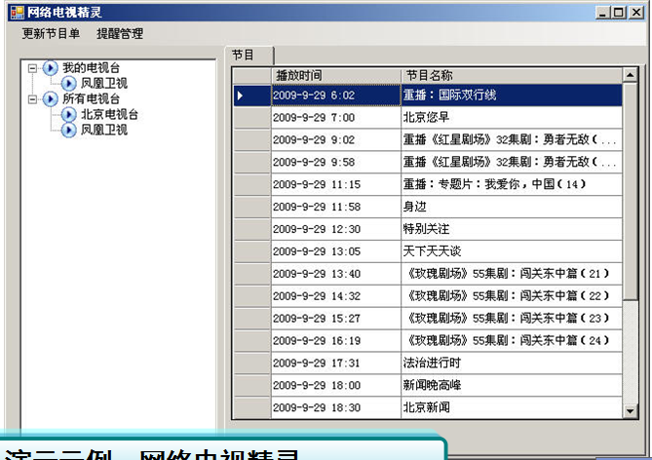The image size is (652, 460).
Task: Select the time cell 2009-9-29 6:02
Action: (336, 96)
